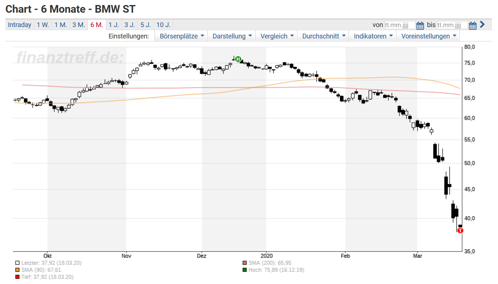The width and height of the screenshot is (498, 284).
Task: Select the 5 J. timeframe tab
Action: point(145,25)
